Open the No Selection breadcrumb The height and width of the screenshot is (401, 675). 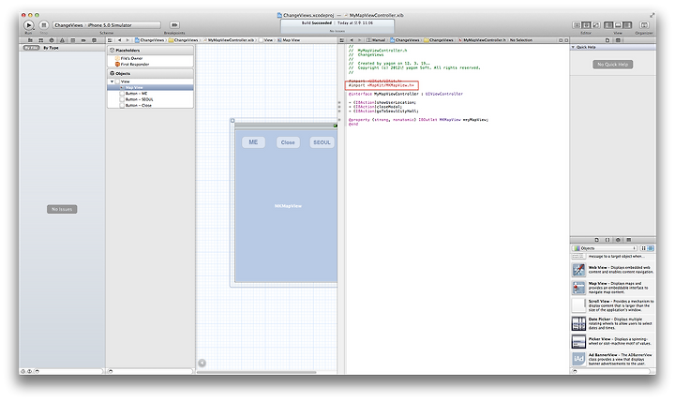click(x=521, y=40)
